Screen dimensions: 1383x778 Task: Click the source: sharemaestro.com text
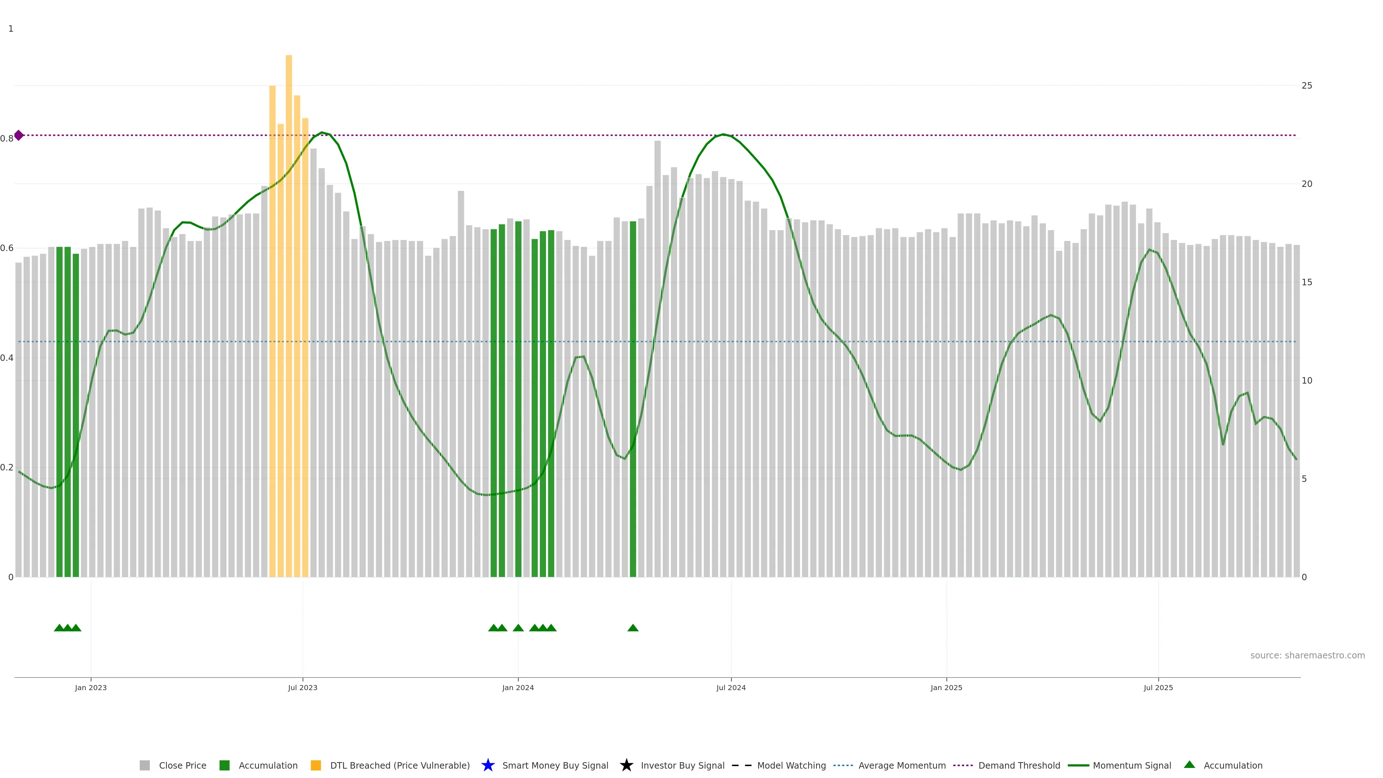click(1307, 655)
